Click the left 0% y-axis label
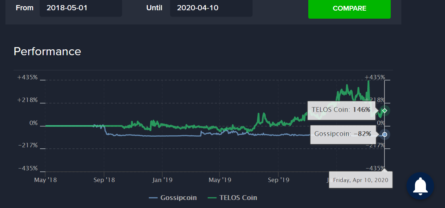This screenshot has height=208, width=445. click(x=33, y=123)
